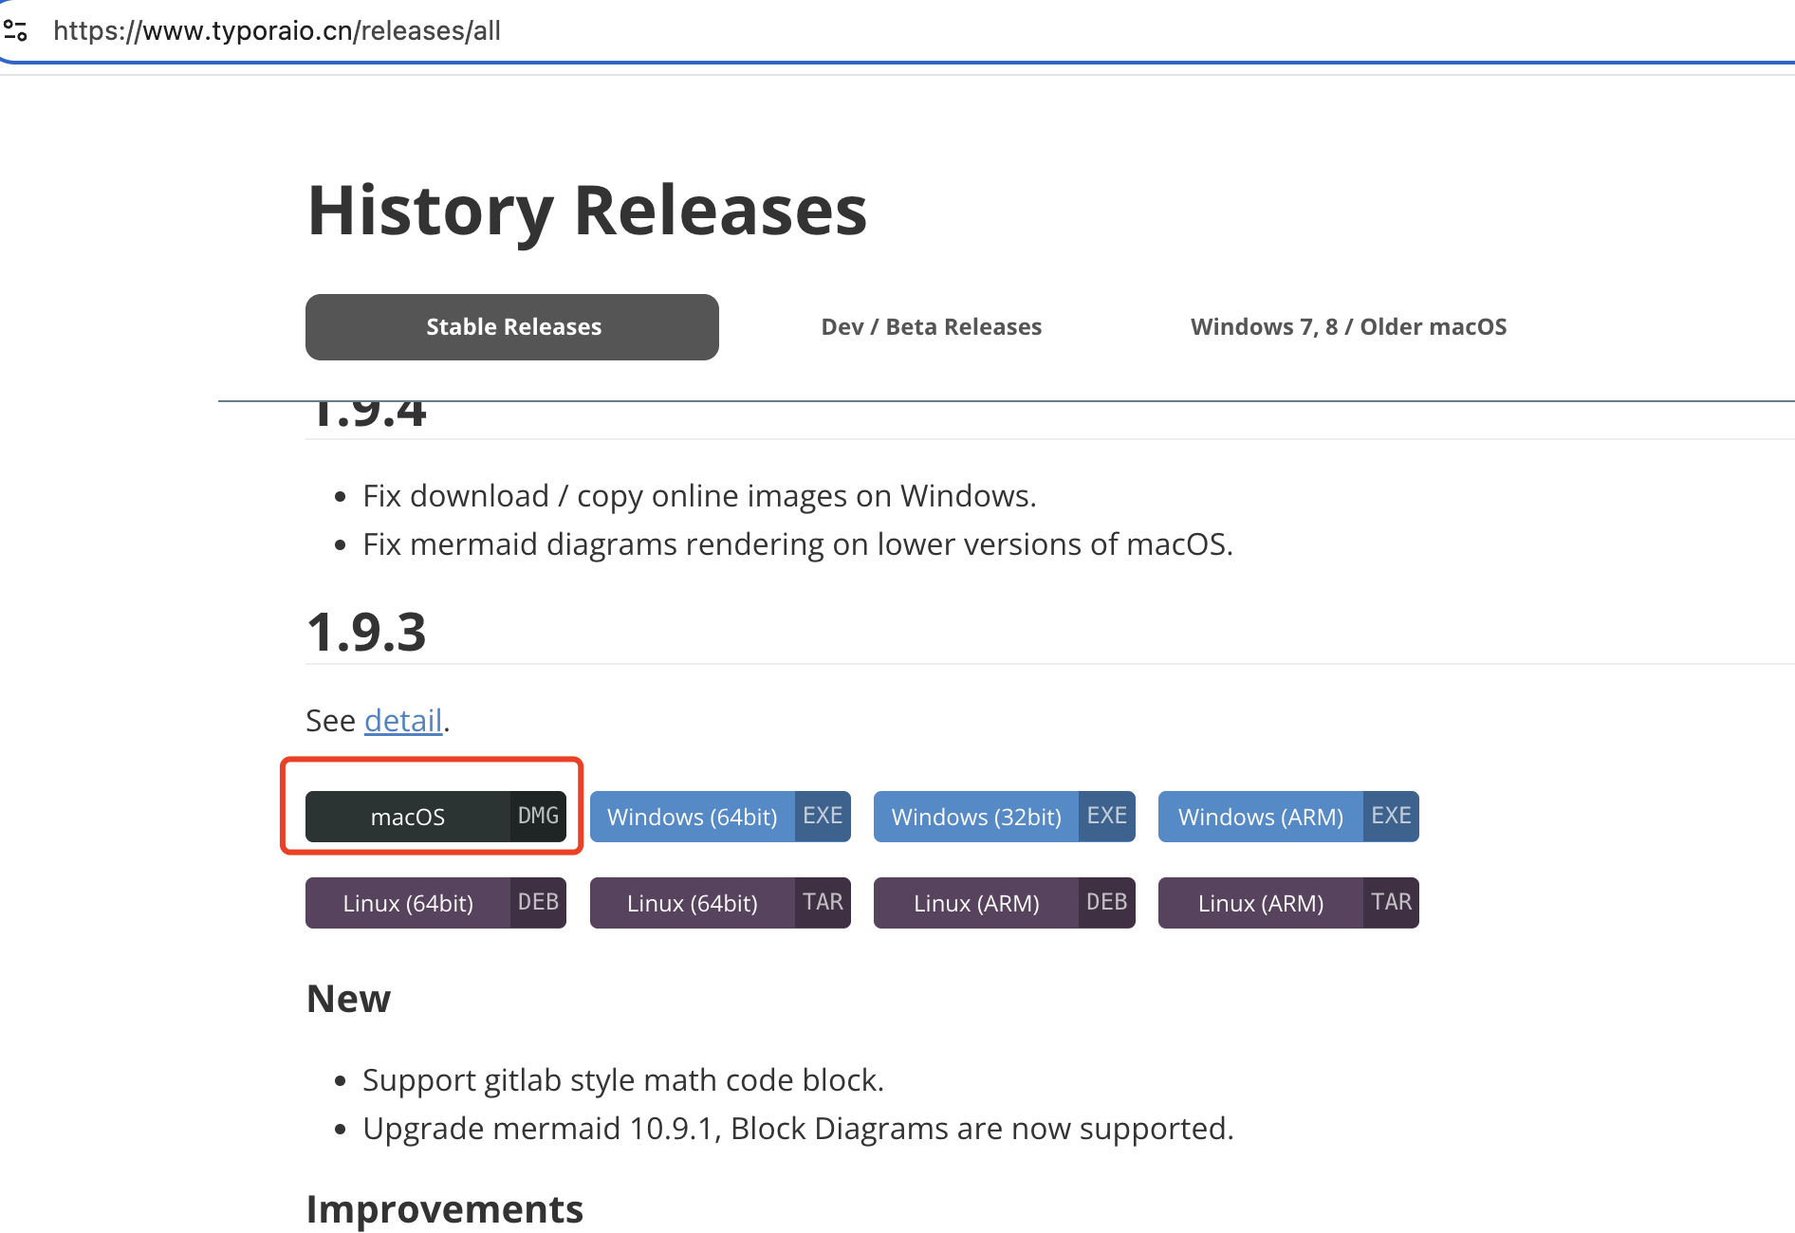Click the History Releases heading
This screenshot has height=1233, width=1795.
(x=587, y=211)
